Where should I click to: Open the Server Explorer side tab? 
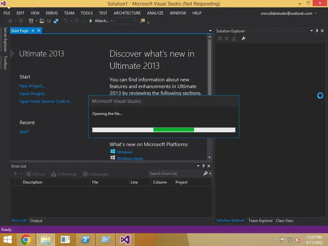tap(5, 39)
